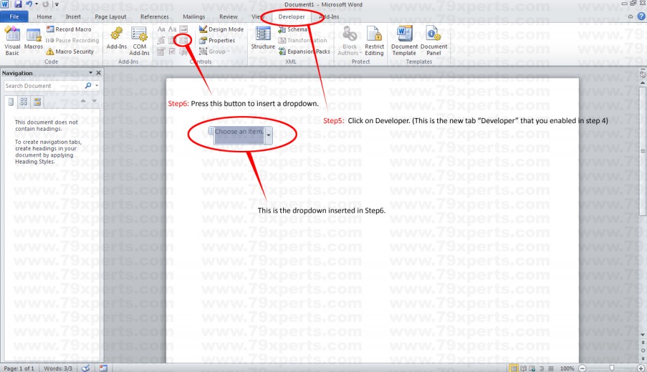
Task: Open the XML Structure pane
Action: 263,39
